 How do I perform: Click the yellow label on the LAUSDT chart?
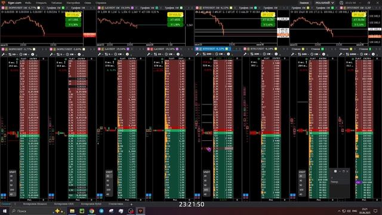click(x=175, y=15)
